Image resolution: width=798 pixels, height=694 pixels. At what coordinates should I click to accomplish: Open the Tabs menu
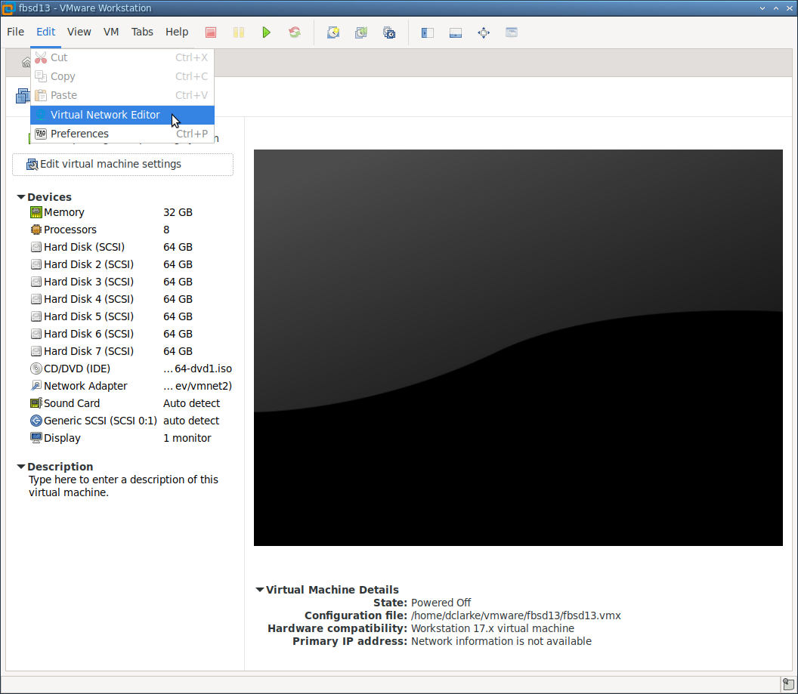142,32
